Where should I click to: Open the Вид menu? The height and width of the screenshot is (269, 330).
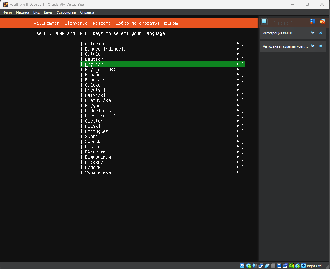click(x=36, y=12)
